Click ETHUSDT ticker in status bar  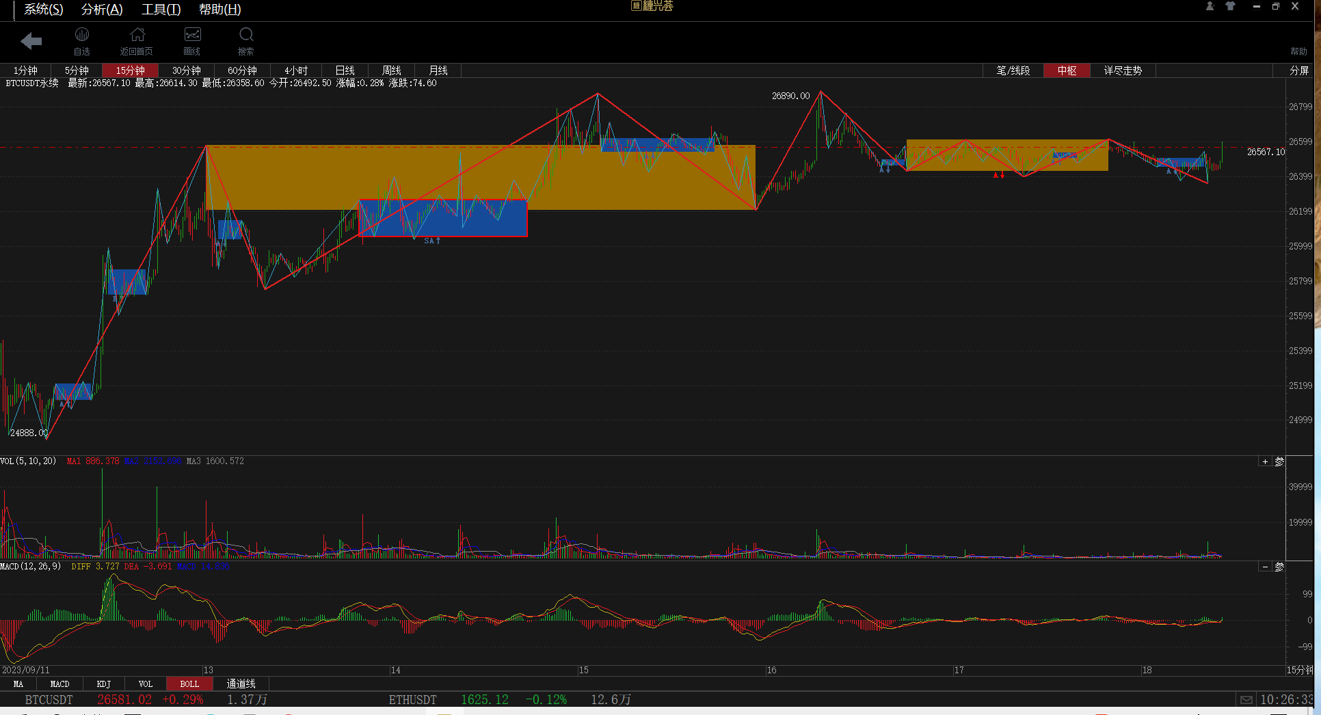coord(412,699)
